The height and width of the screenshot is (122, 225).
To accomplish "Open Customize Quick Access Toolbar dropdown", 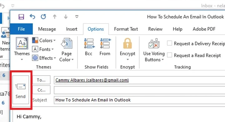I will 77,17.
